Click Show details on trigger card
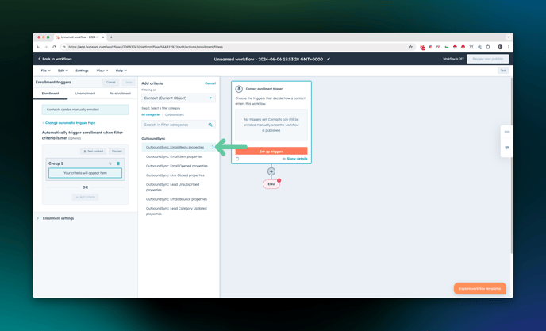546x331 pixels. click(x=295, y=159)
